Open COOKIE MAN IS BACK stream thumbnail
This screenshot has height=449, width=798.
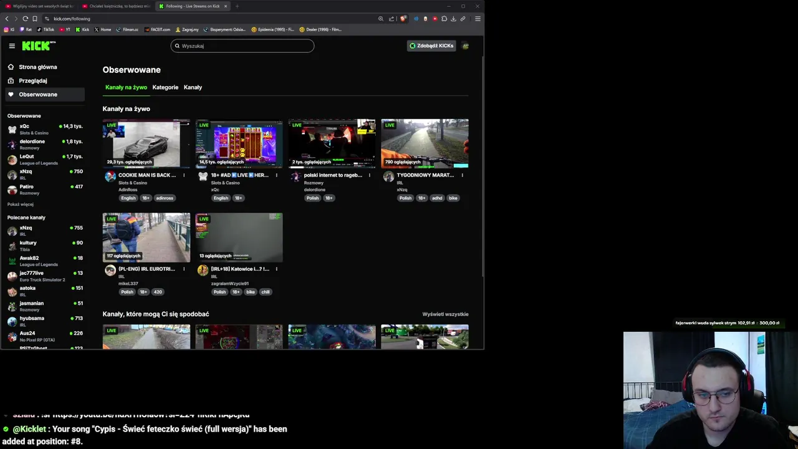pos(146,143)
